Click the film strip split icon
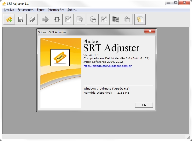Viewport: 192px width, 141px height. pos(104,19)
